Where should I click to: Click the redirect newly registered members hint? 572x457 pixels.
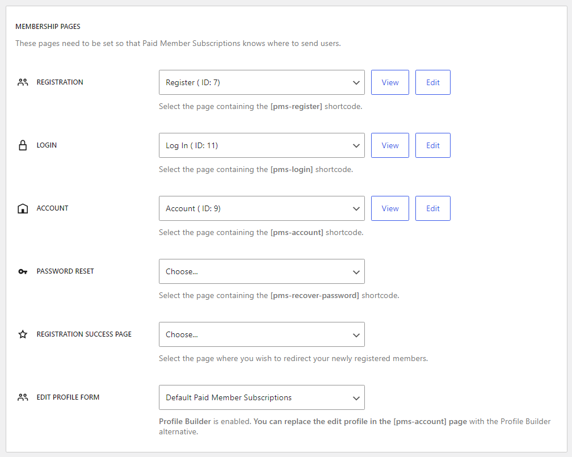click(293, 358)
